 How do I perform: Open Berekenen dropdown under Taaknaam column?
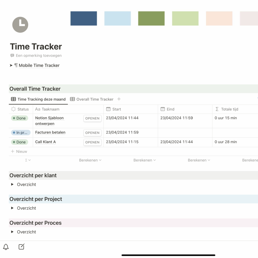(x=90, y=160)
